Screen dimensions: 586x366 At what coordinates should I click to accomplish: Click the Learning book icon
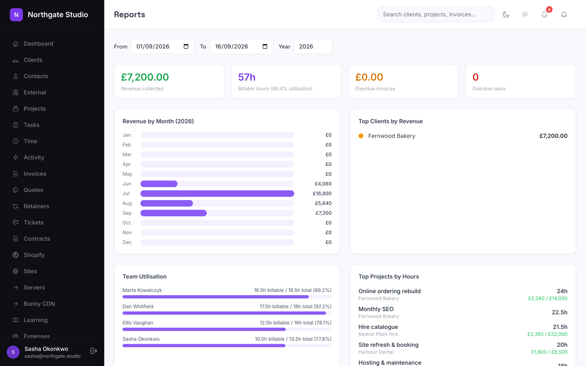(x=15, y=320)
